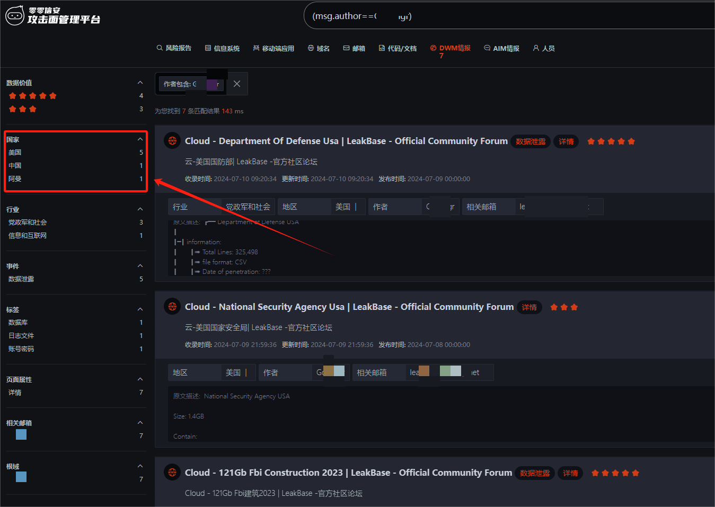This screenshot has width=715, height=507.
Task: Click the document icon beside 代码/文档
Action: (382, 48)
